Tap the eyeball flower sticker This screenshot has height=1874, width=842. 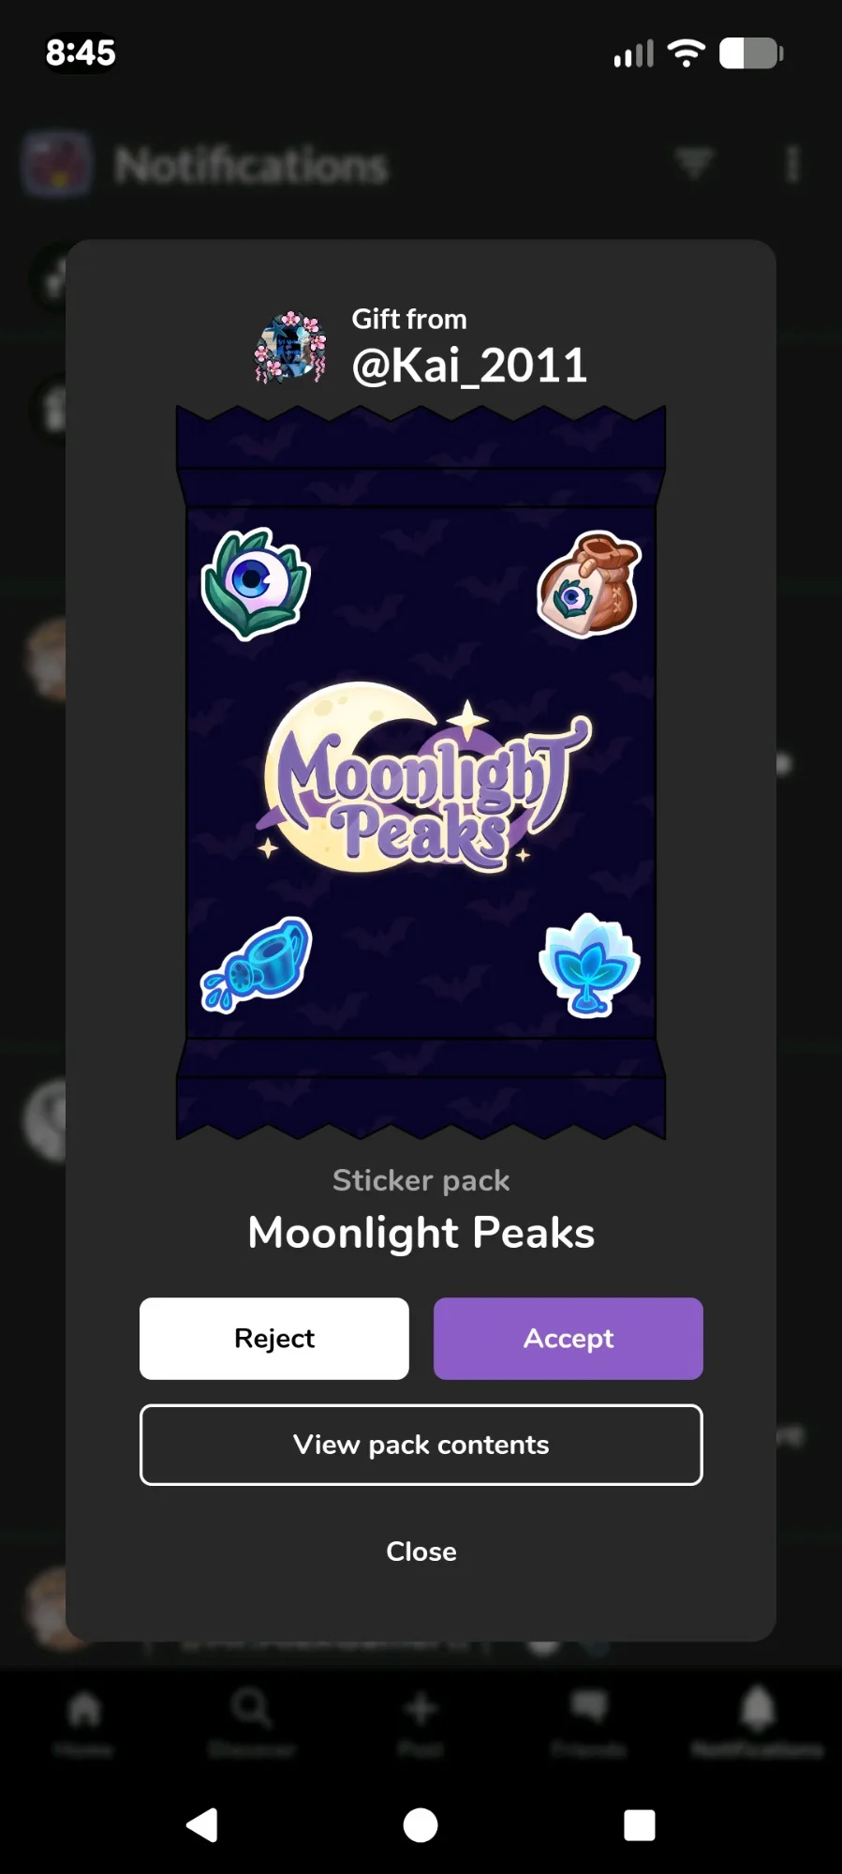coord(256,583)
